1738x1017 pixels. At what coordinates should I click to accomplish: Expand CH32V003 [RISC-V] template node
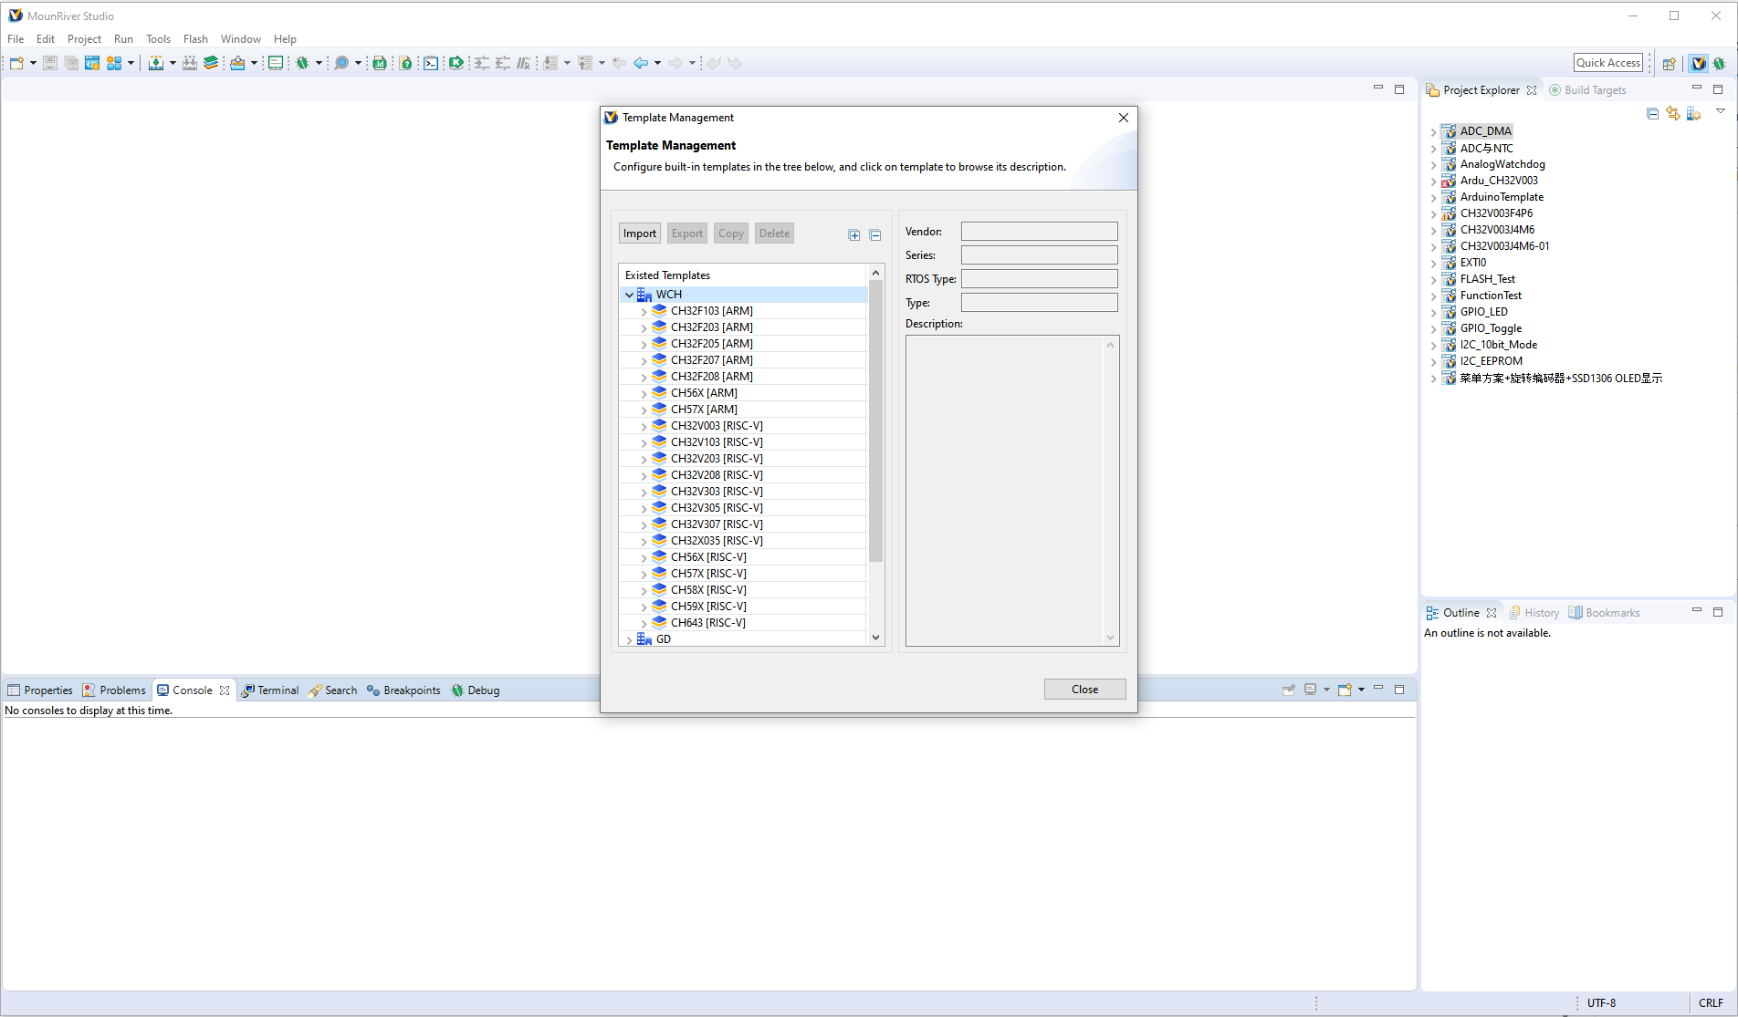tap(644, 426)
